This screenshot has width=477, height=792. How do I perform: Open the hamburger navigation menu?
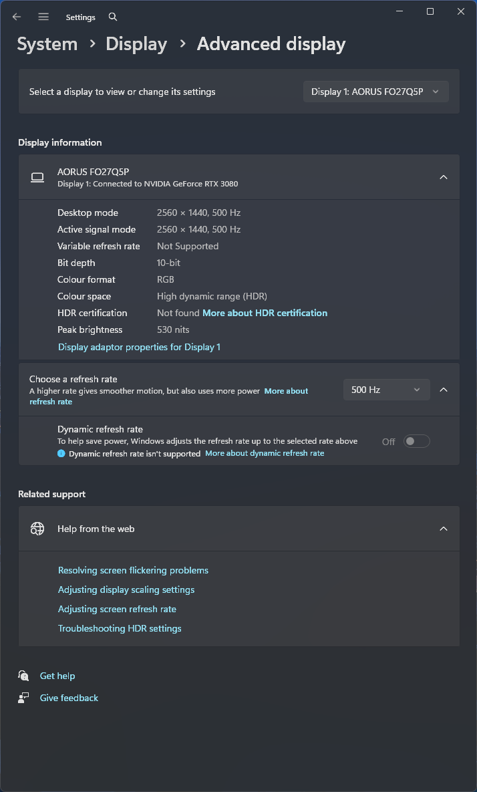pos(43,17)
